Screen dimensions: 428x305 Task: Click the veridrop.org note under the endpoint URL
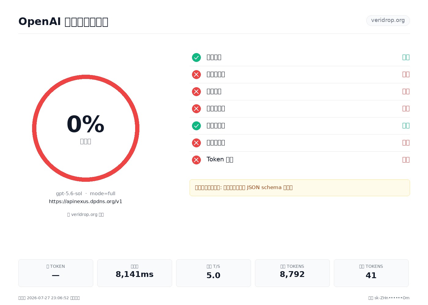[86, 214]
